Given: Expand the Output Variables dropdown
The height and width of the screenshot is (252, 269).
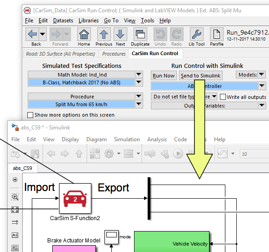Looking at the screenshot, I should tap(262, 105).
